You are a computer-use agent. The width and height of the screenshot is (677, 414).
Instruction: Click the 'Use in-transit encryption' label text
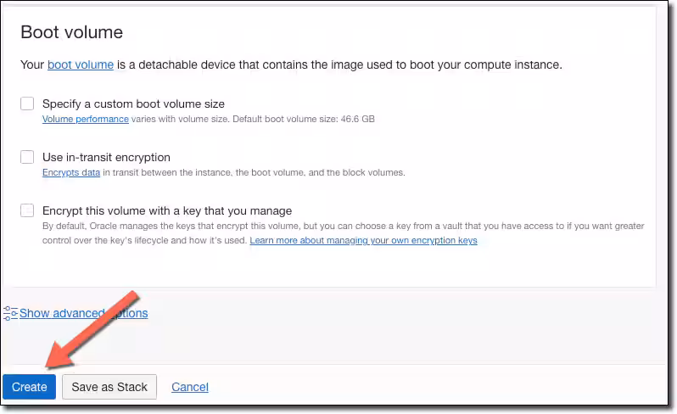point(106,157)
